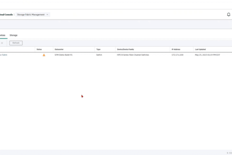Open the notifications bell icon
The height and width of the screenshot is (155, 232).
pos(228,15)
